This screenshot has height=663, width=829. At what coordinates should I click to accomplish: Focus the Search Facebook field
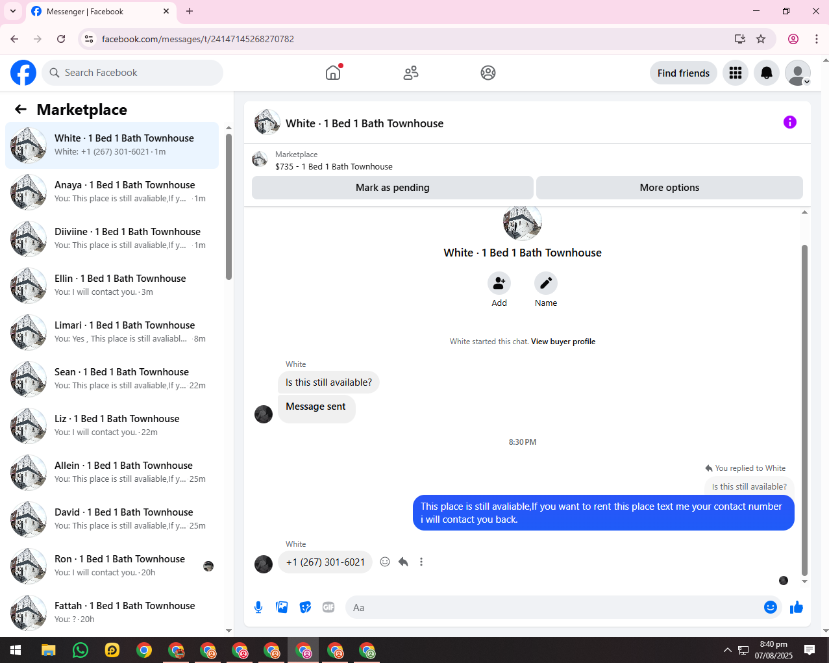click(x=132, y=73)
